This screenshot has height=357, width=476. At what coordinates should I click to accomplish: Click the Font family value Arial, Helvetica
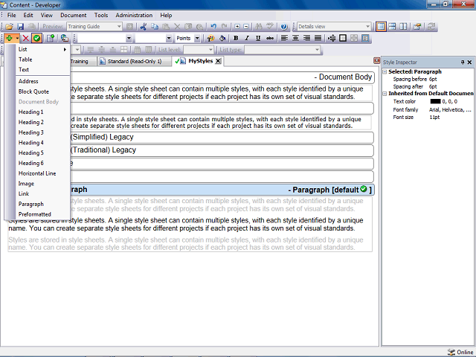(450, 109)
